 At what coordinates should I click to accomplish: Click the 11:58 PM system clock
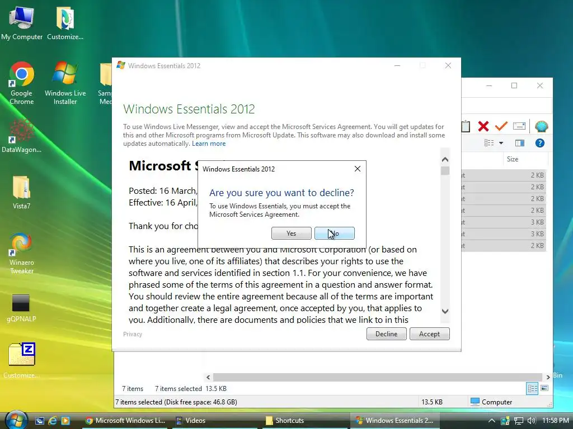pos(556,421)
